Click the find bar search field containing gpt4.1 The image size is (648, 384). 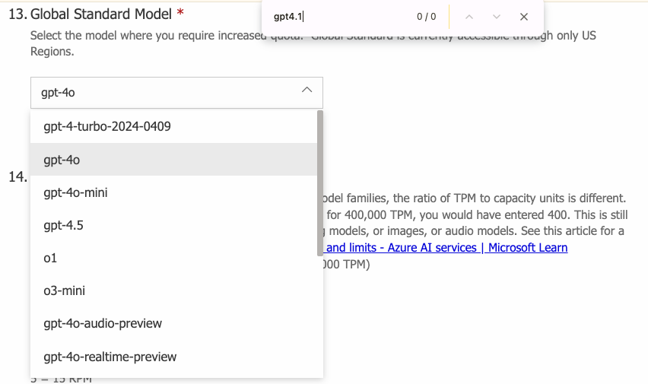pos(339,17)
